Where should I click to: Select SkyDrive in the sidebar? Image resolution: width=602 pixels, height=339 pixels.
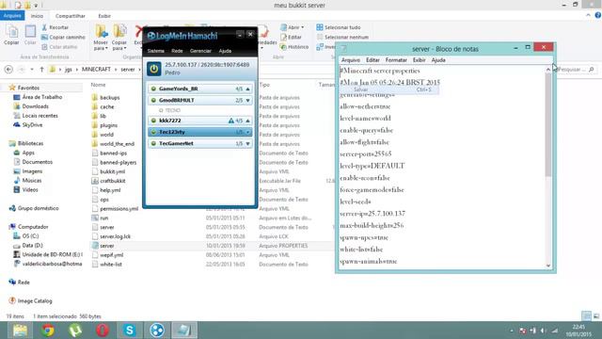point(32,125)
